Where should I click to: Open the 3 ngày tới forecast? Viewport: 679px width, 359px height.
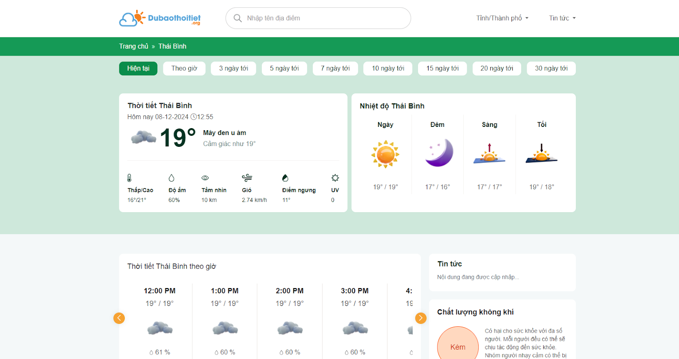click(233, 68)
